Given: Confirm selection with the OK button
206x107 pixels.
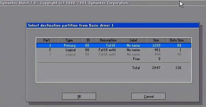Looking at the screenshot, I should [79, 96].
